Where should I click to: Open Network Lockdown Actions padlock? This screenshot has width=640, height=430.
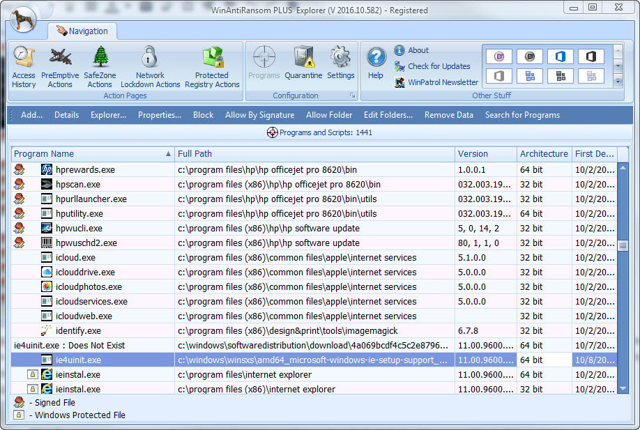coord(149,56)
